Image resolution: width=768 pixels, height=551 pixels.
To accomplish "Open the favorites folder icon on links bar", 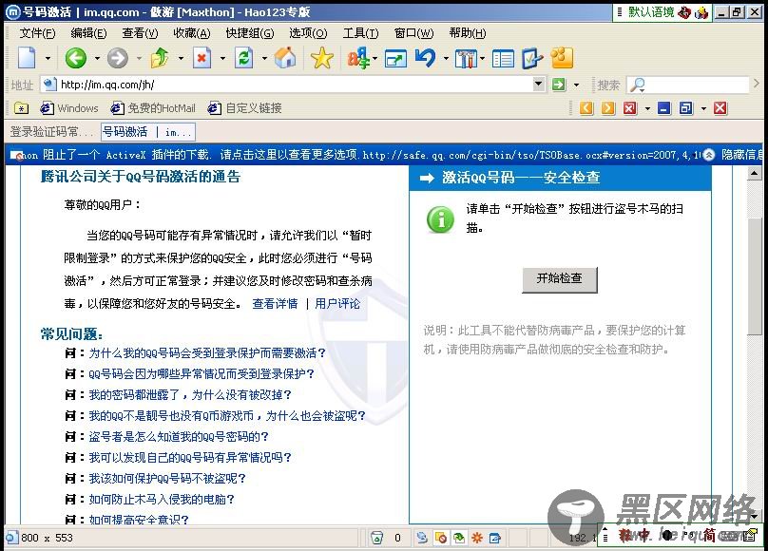I will (22, 108).
